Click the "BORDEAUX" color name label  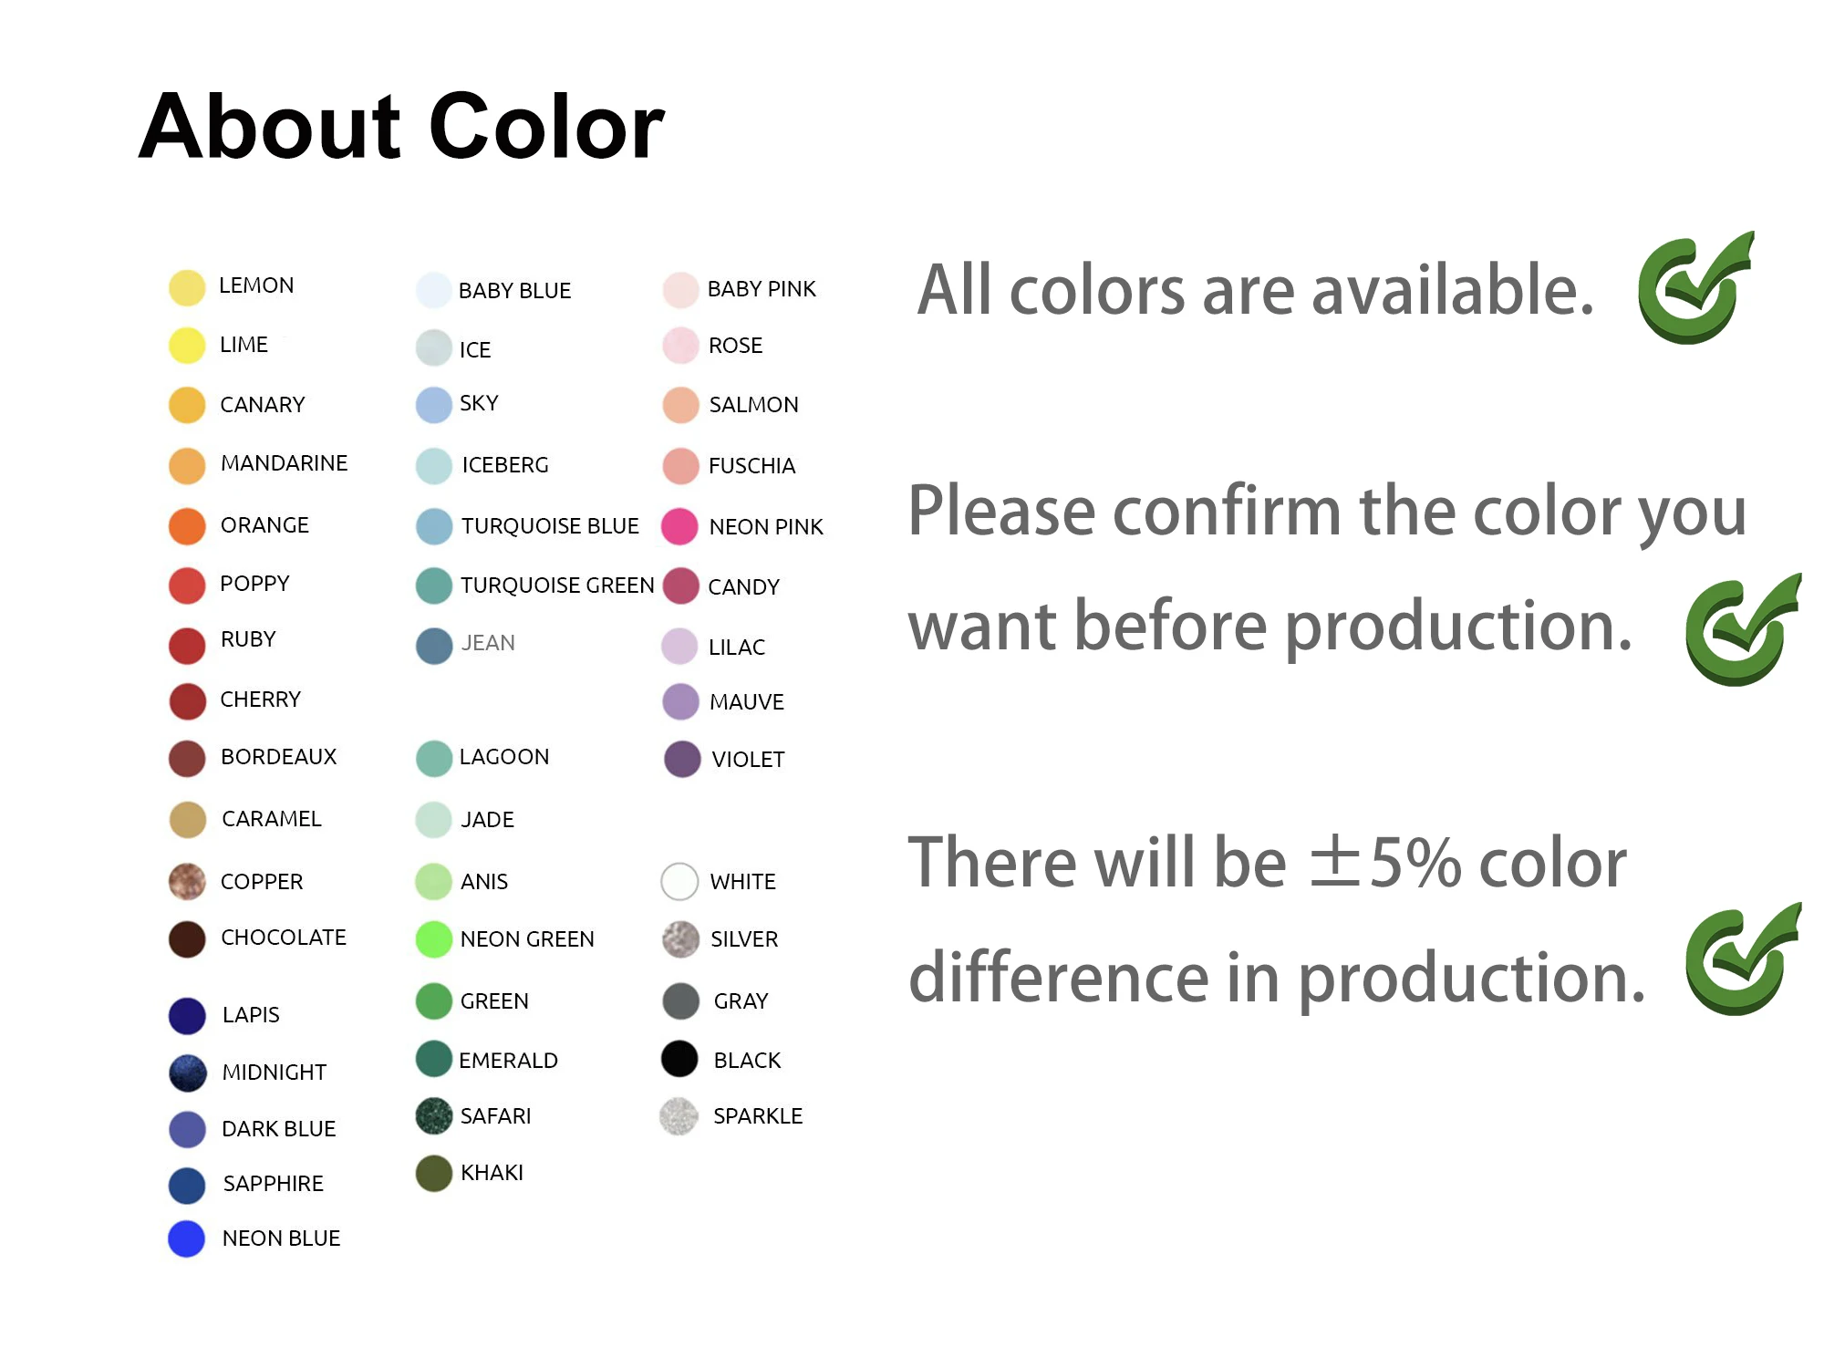point(278,757)
